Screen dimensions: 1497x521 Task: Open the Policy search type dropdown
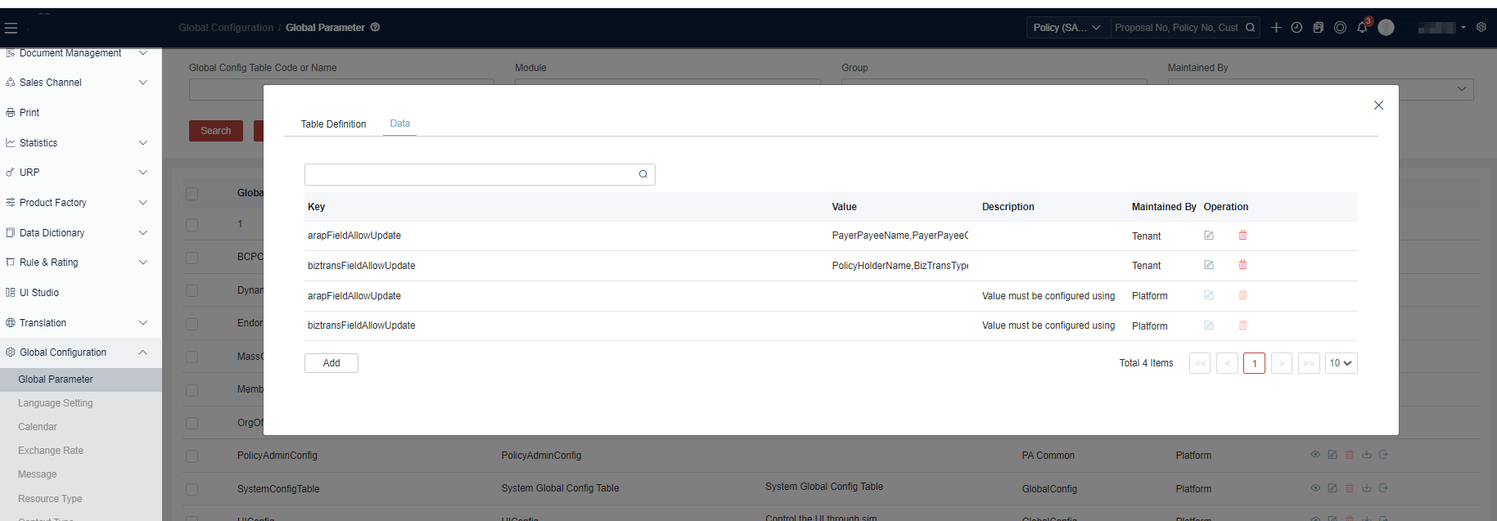tap(1067, 28)
